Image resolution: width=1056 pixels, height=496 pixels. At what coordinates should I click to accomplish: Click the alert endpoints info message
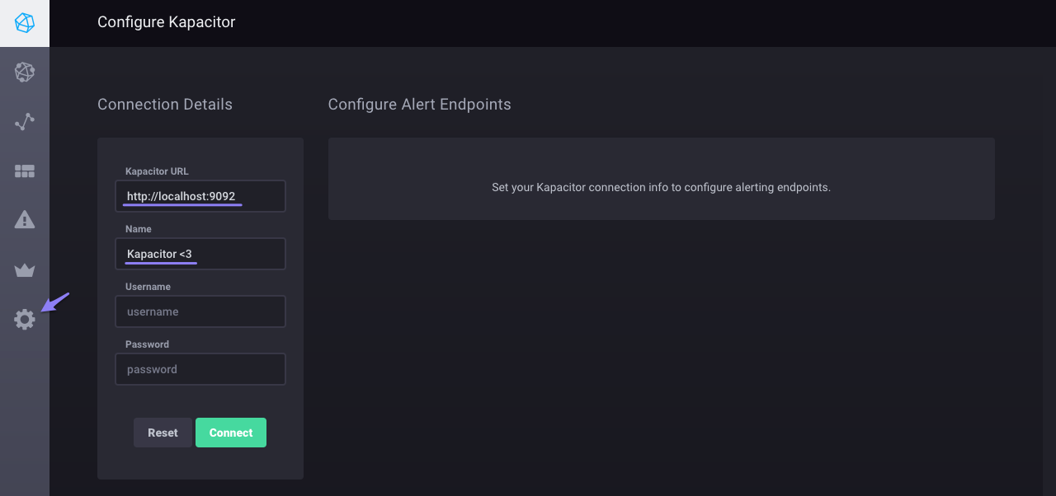pos(661,187)
